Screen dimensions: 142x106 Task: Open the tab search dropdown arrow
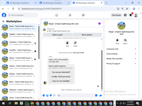(3, 3)
